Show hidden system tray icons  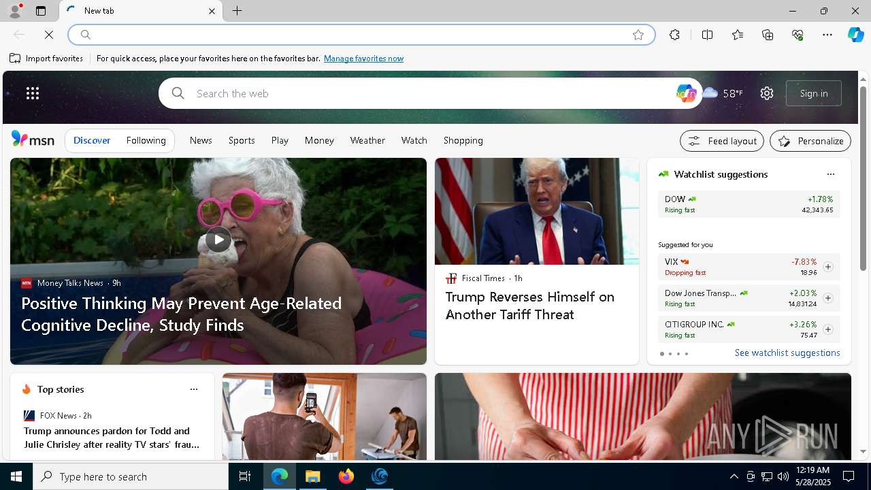coord(734,476)
